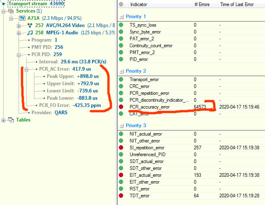Viewport: 265px width, 205px height.
Task: Click green indicator for SDT_actual_error
Action: pyautogui.click(x=121, y=161)
